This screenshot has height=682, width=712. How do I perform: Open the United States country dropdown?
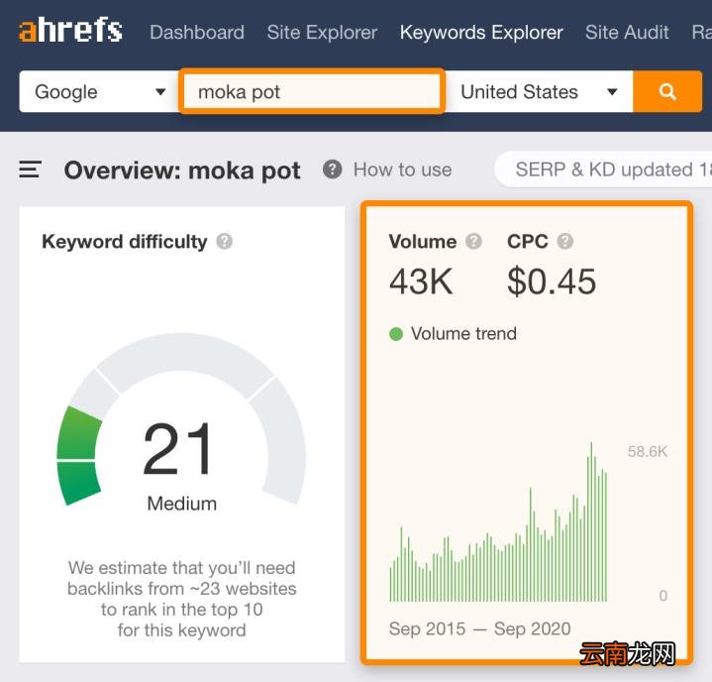[539, 91]
